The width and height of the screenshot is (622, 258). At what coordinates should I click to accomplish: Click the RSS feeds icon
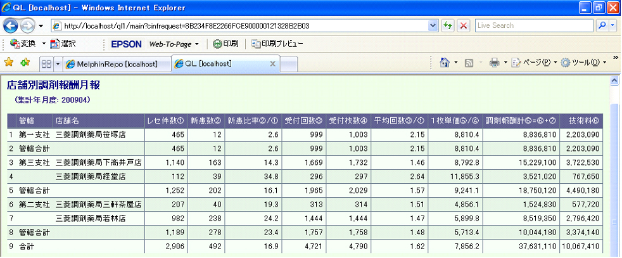tap(469, 63)
